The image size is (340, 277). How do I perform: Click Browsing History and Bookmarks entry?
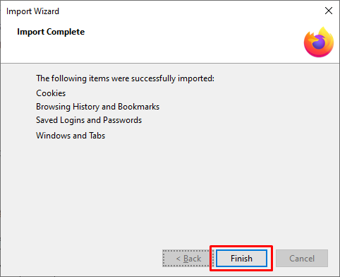[97, 107]
